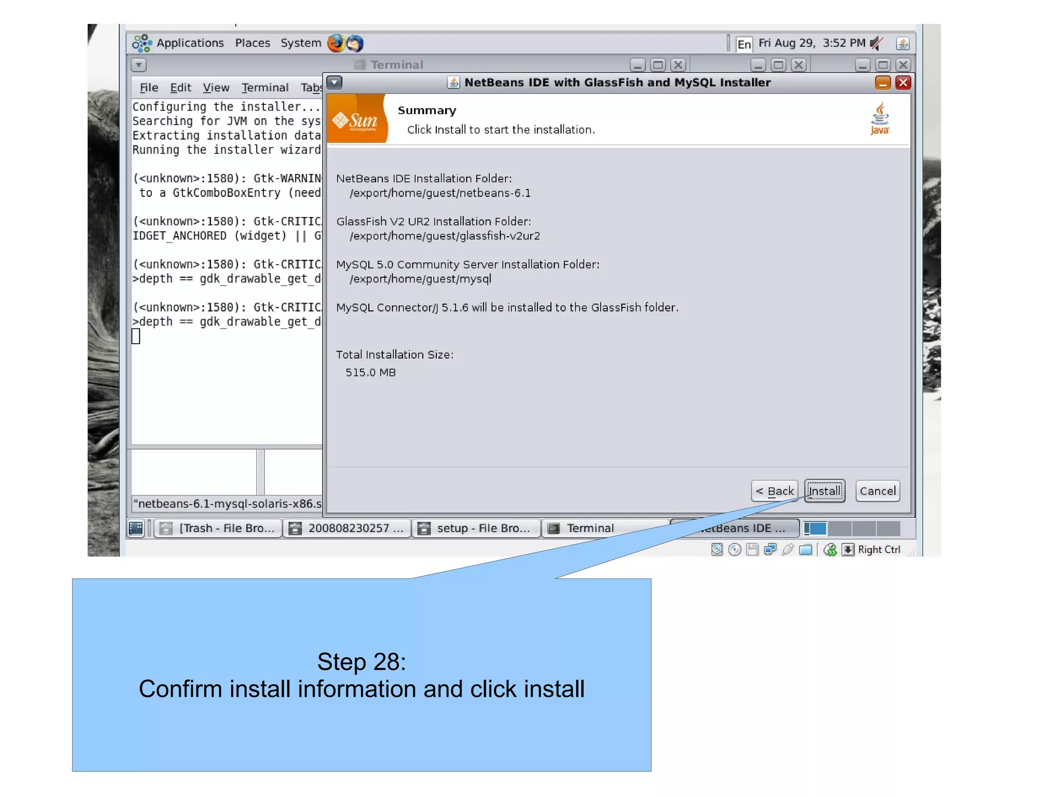Viewport: 1064px width, 797px height.
Task: Open the Terminal Edit menu
Action: [181, 88]
